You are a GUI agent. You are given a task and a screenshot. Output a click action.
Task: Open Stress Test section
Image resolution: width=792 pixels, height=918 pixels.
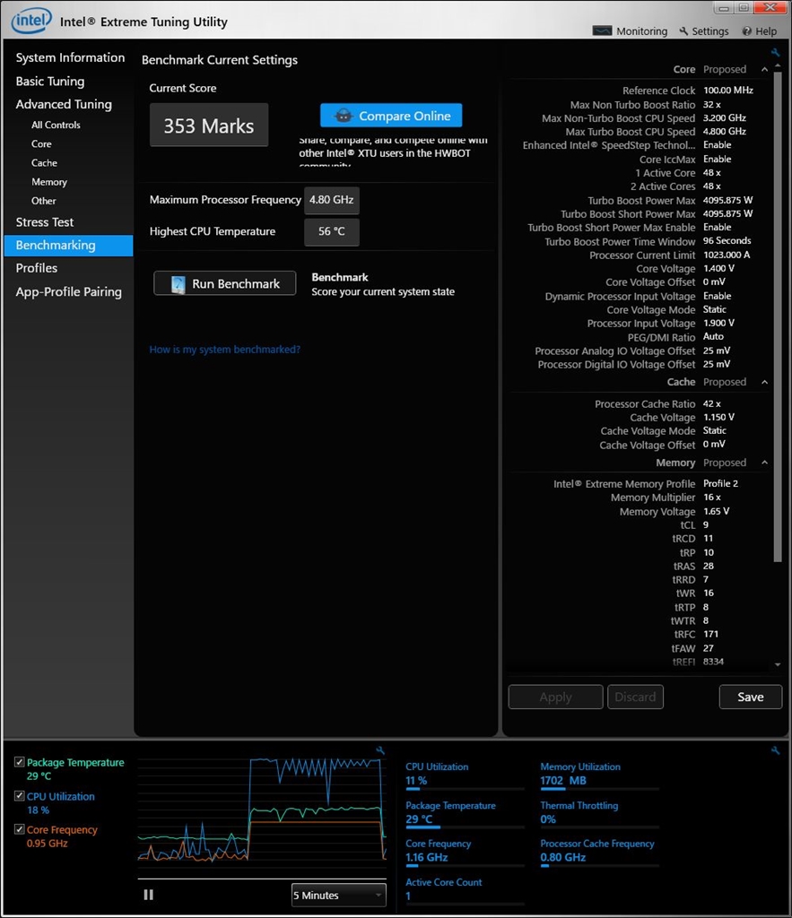coord(45,222)
